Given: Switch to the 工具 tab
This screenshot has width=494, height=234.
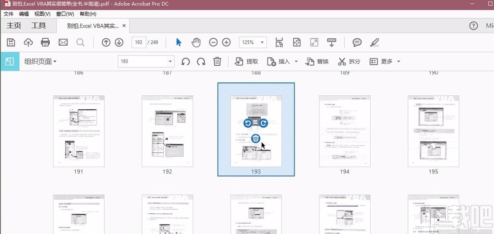Looking at the screenshot, I should [x=38, y=26].
